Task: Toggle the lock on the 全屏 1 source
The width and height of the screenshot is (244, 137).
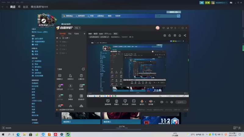Action: (x=60, y=38)
